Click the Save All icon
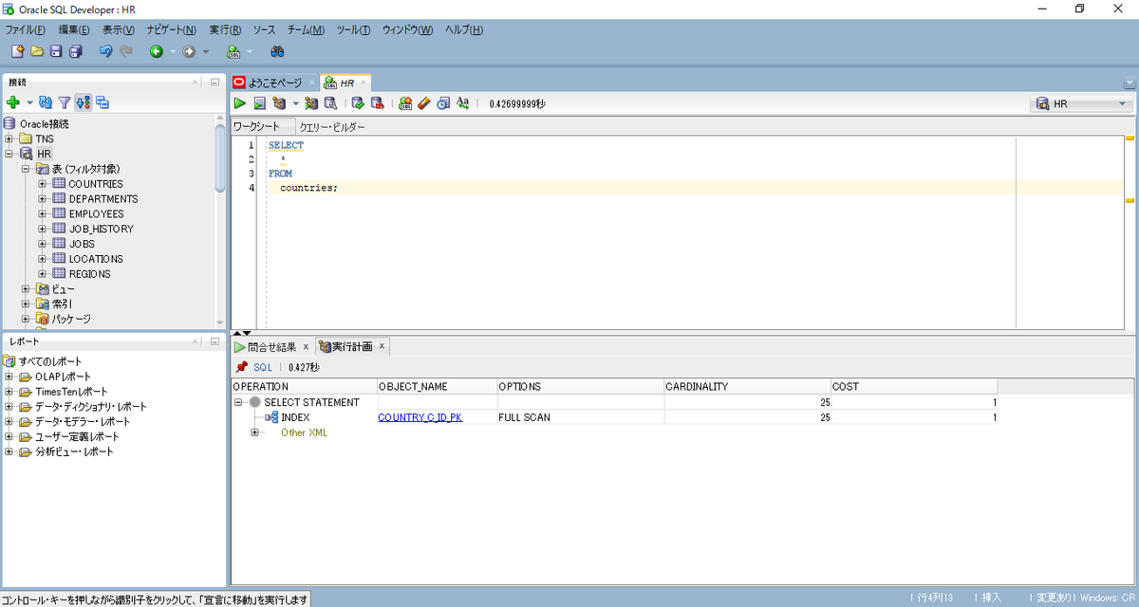1139x607 pixels. [76, 51]
